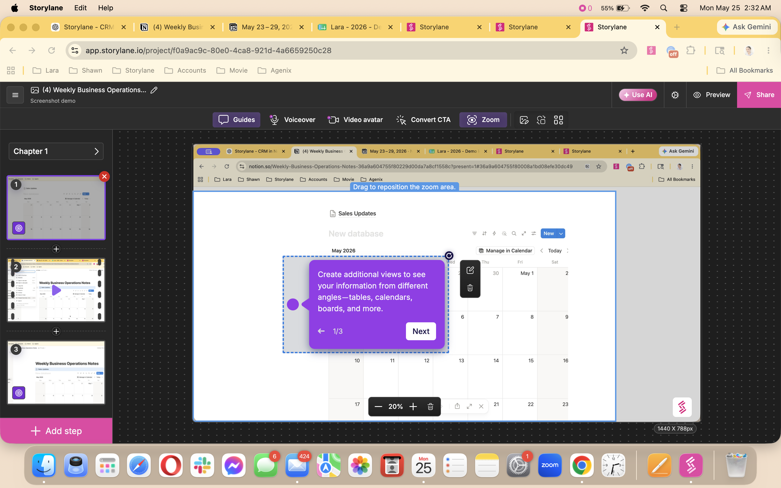Click the Today button in calendar
The image size is (781, 488).
click(x=555, y=251)
